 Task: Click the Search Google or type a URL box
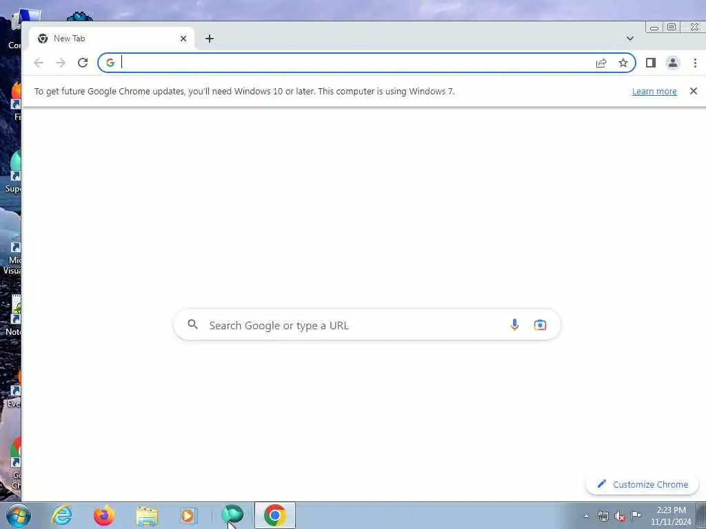pyautogui.click(x=367, y=325)
